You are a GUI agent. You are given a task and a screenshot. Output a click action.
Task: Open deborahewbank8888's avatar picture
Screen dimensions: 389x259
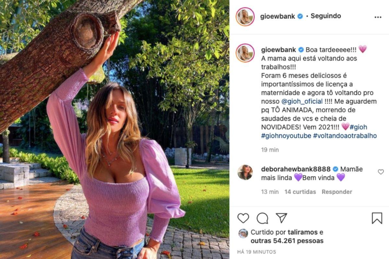245,172
